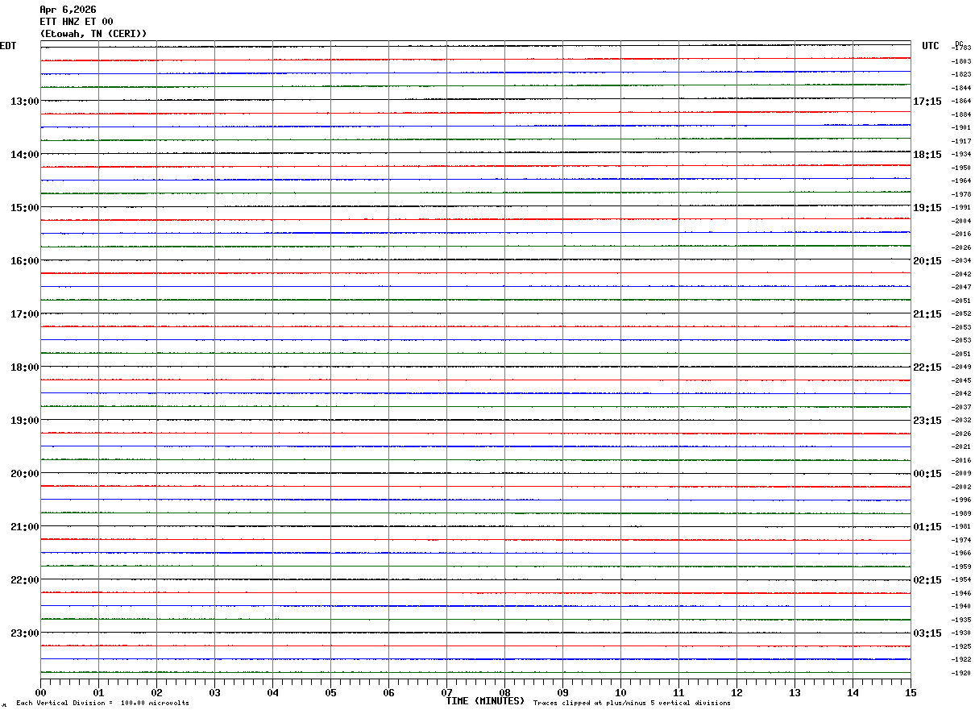Click the location label (Etowah, TN (CERI))
This screenshot has height=714, width=975.
click(x=93, y=34)
